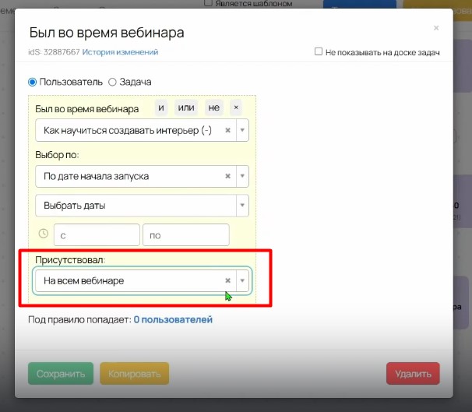Click the '0 пользователей' link
Screen dimensions: 472x412
[x=173, y=319]
